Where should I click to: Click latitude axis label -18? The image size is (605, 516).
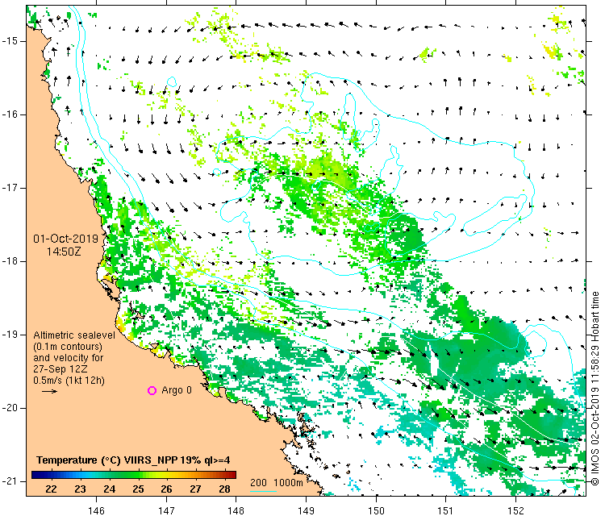click(x=9, y=261)
